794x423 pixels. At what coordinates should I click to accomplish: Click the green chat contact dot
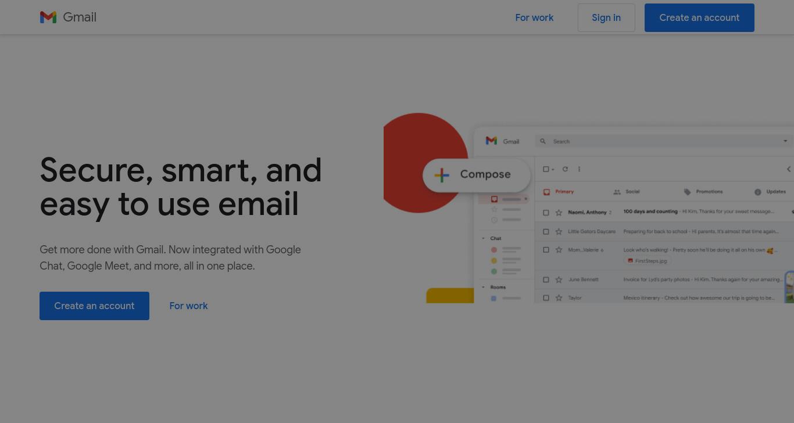tap(494, 271)
